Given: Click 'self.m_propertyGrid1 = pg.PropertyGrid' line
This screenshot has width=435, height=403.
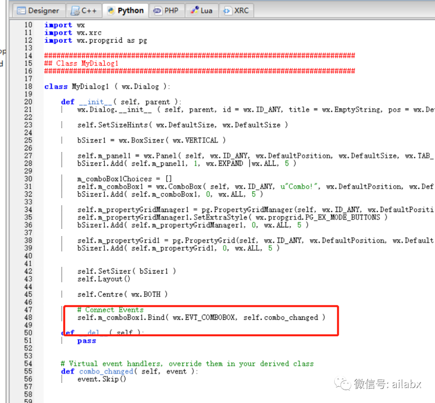Looking at the screenshot, I should pos(255,241).
